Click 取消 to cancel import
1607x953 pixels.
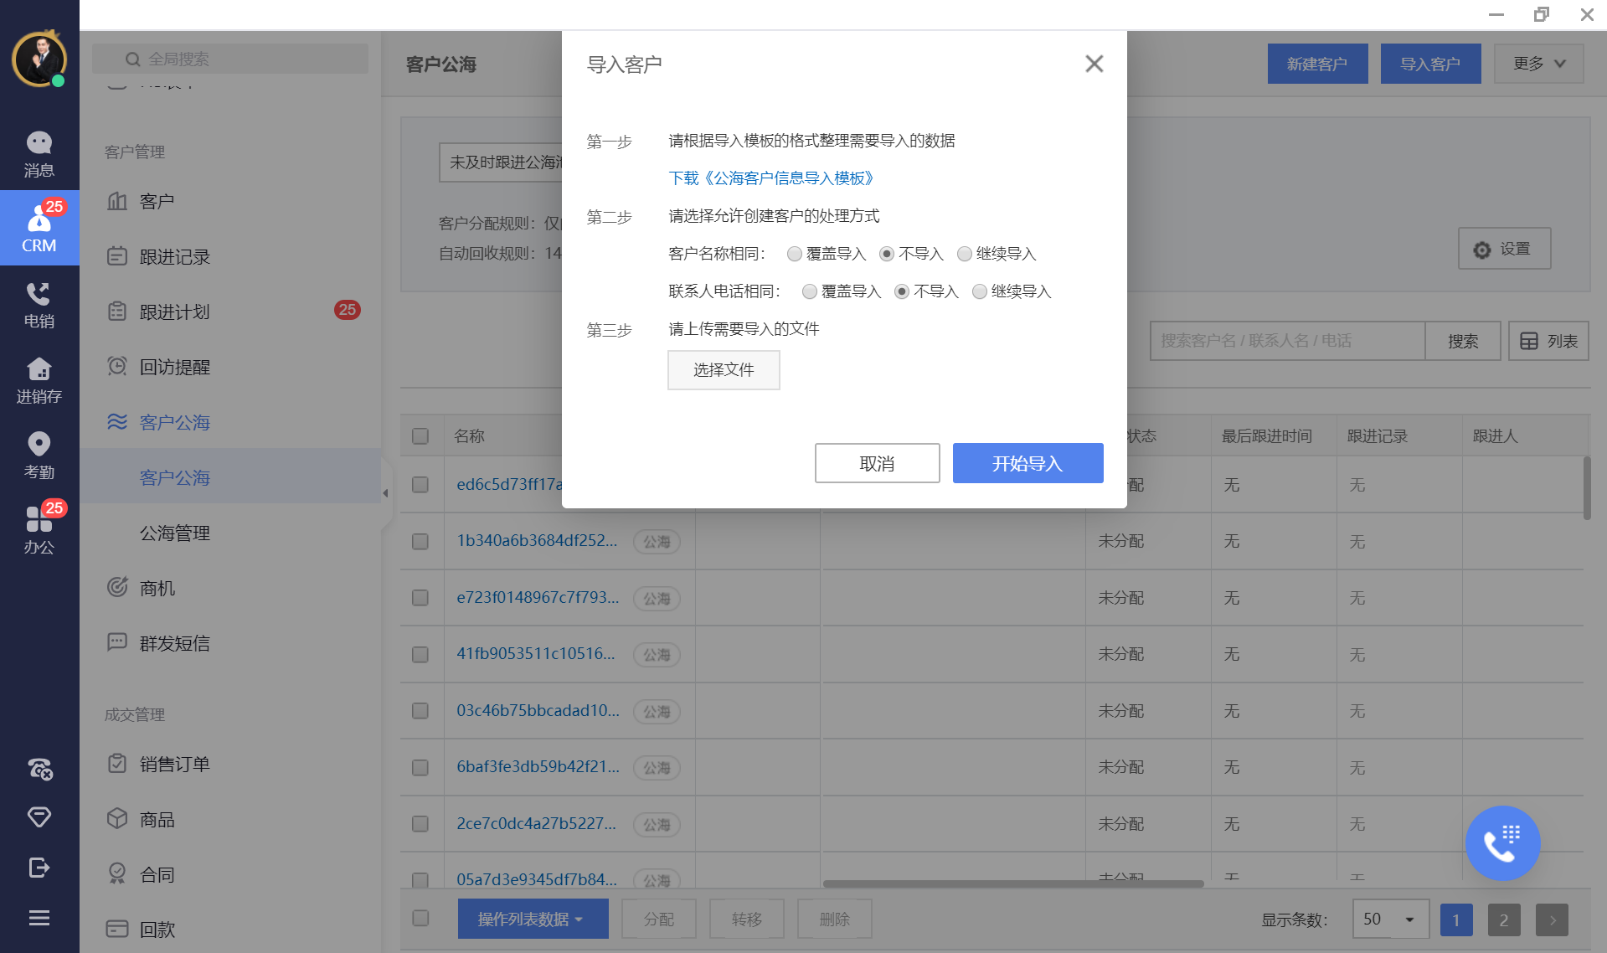click(877, 463)
